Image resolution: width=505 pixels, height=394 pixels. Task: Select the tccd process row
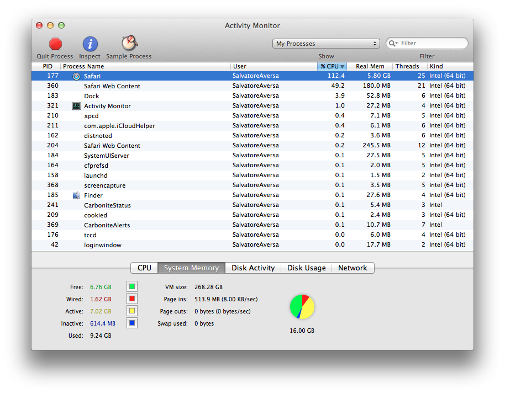[252, 235]
